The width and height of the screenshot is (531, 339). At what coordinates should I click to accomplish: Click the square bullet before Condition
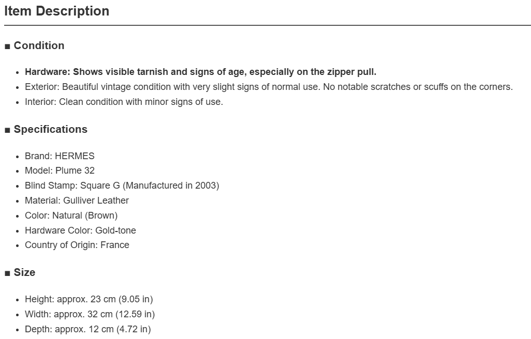pos(7,47)
